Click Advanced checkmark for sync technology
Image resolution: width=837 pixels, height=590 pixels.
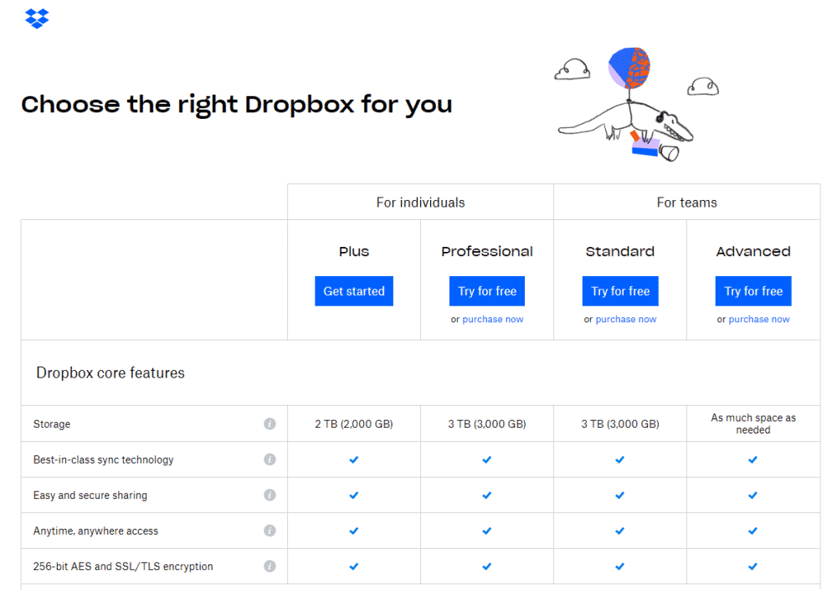[752, 459]
